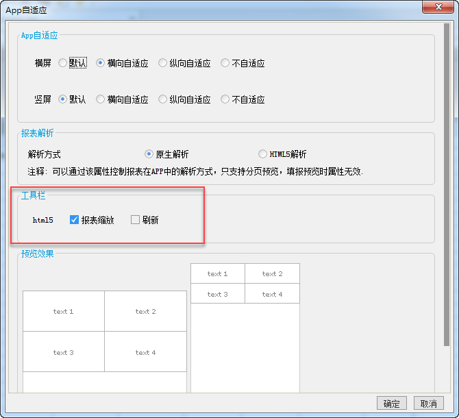The width and height of the screenshot is (459, 418).
Task: Click the 横屏 row label
Action: (42, 63)
